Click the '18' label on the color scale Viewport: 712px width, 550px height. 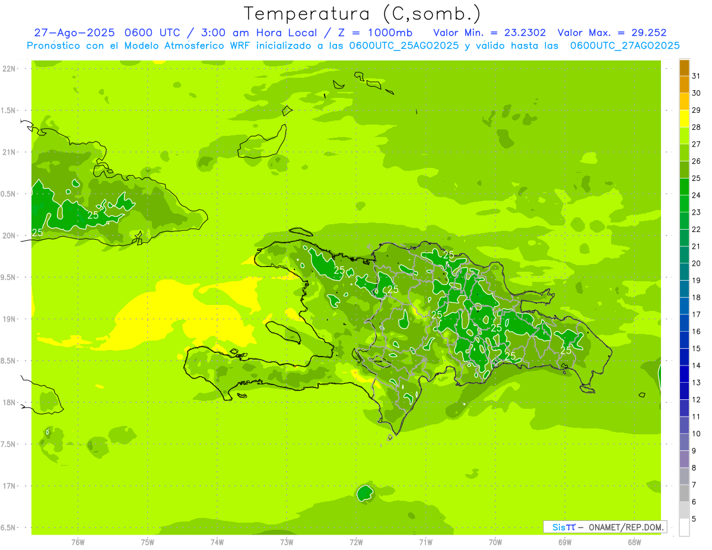pos(697,298)
